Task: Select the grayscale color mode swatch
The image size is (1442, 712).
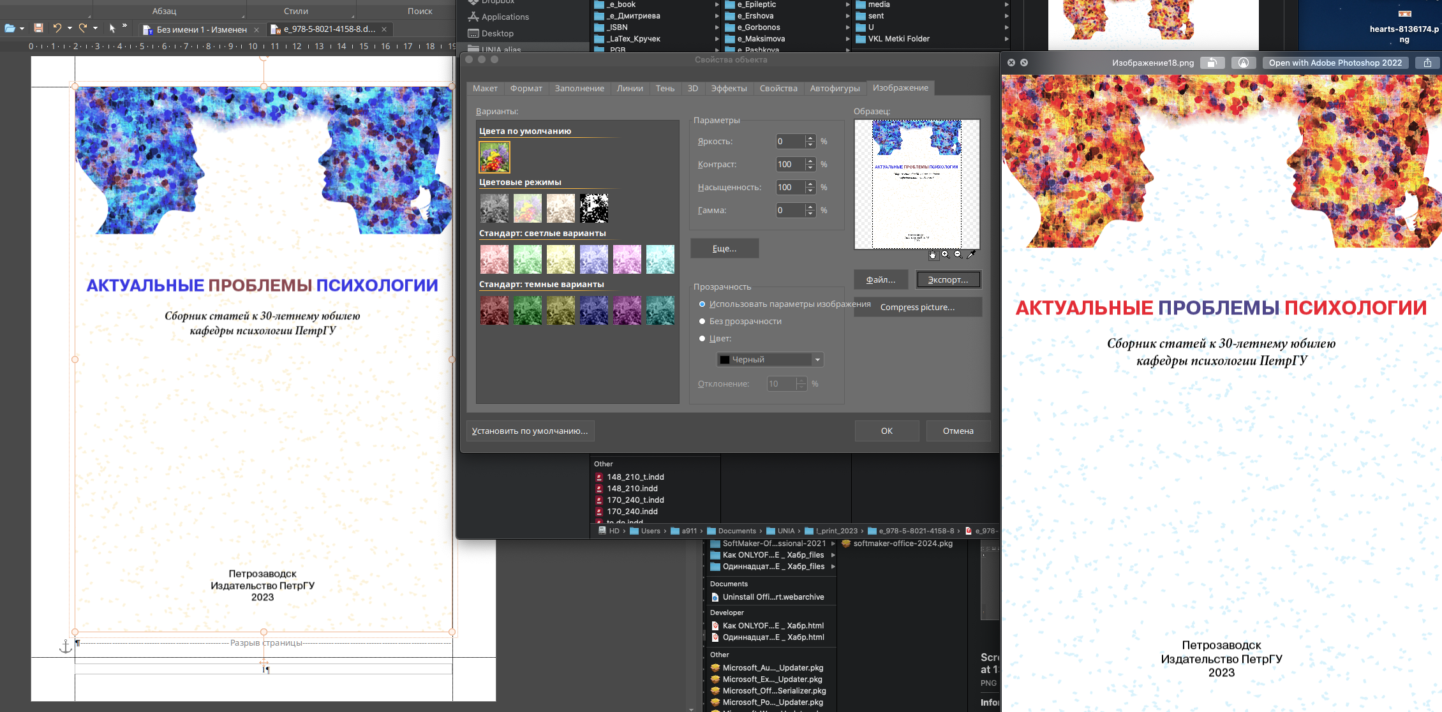Action: tap(494, 208)
